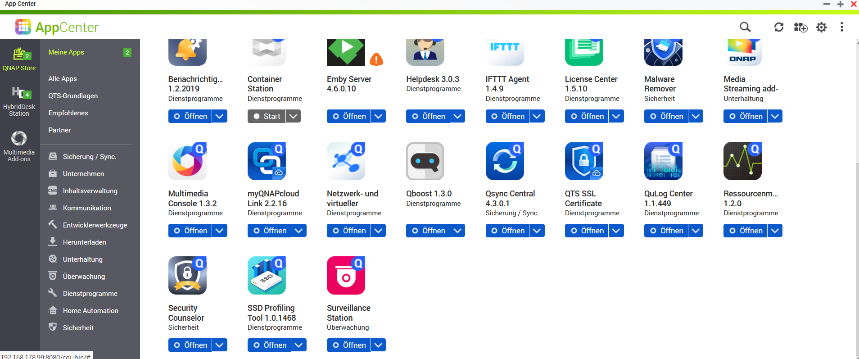Expand dropdown next to Qboost Öffnen

[x=457, y=231]
